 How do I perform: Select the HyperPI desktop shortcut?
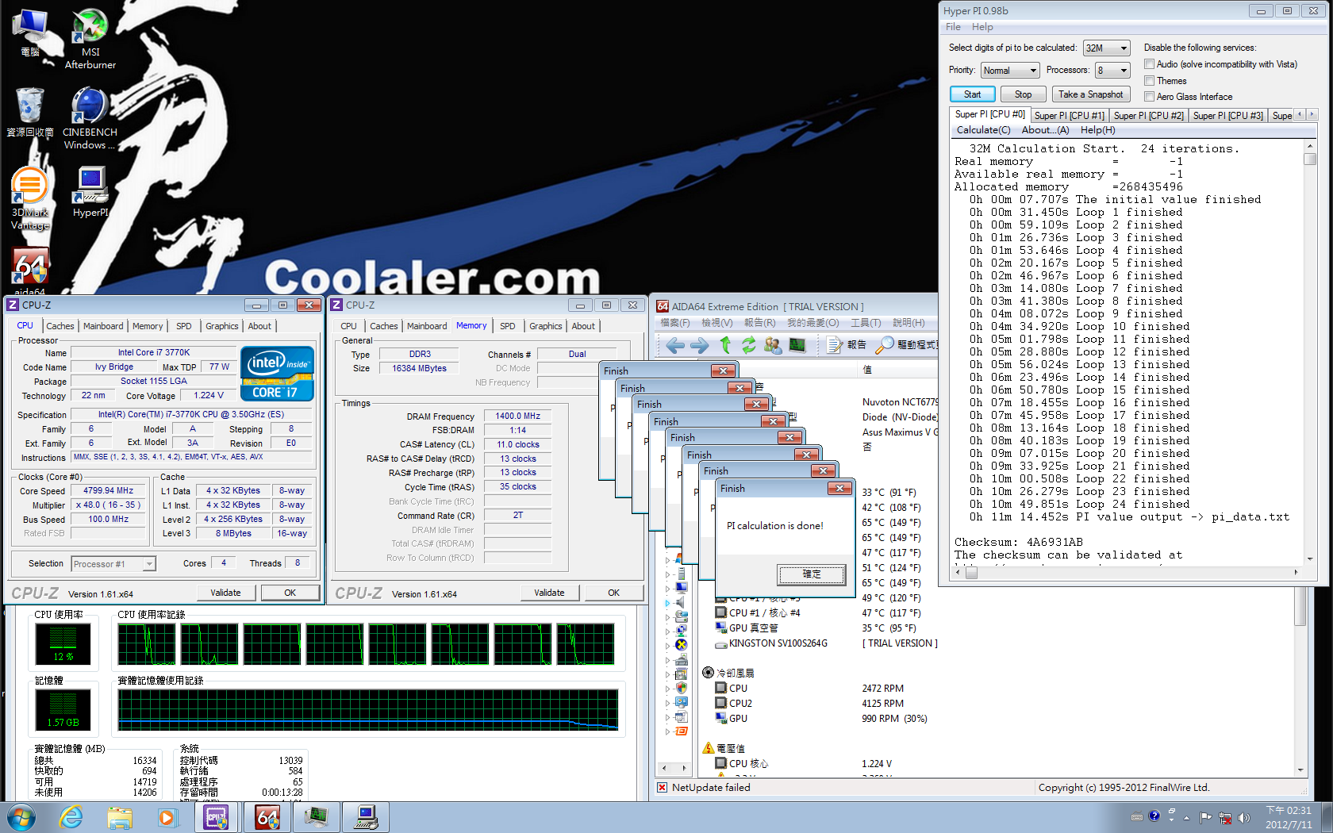pyautogui.click(x=90, y=191)
